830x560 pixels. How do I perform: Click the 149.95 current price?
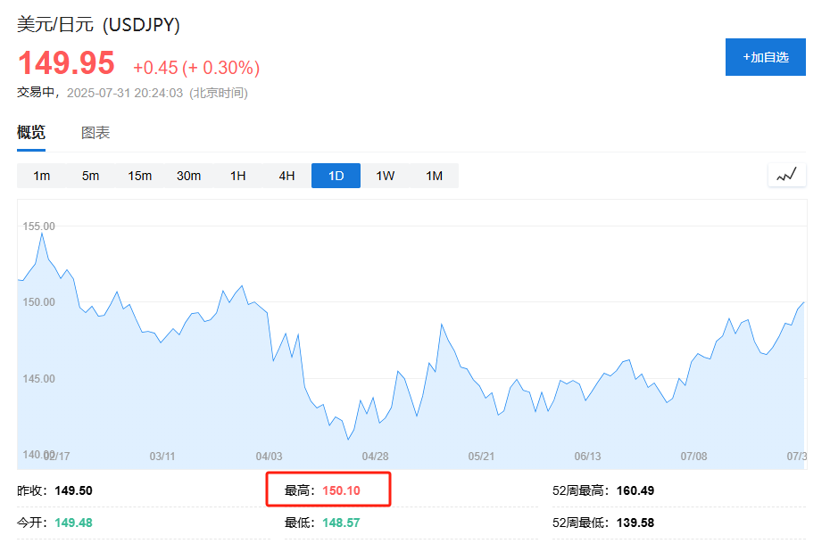tap(66, 64)
